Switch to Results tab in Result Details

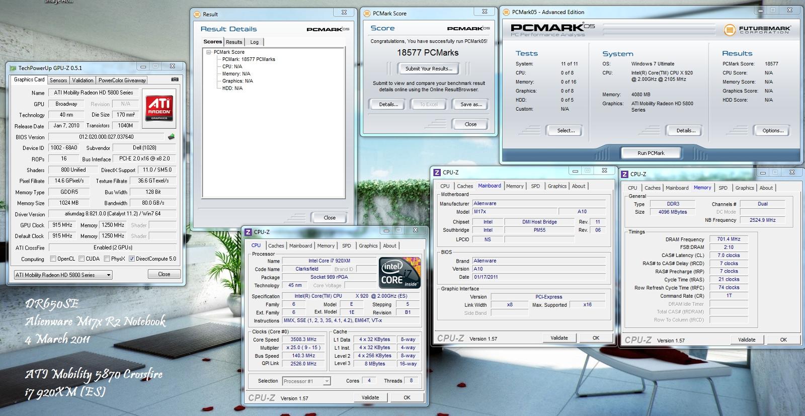pyautogui.click(x=234, y=42)
